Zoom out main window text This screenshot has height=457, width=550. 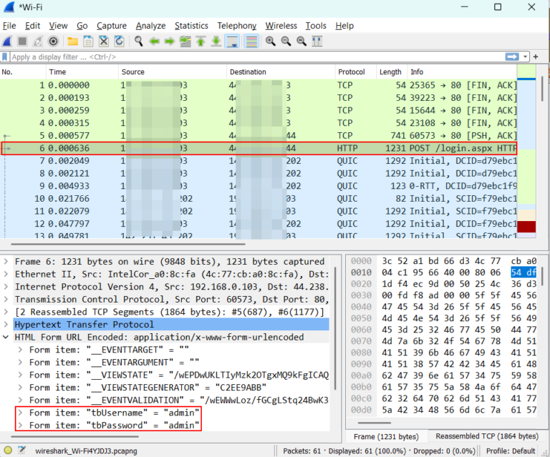click(286, 41)
